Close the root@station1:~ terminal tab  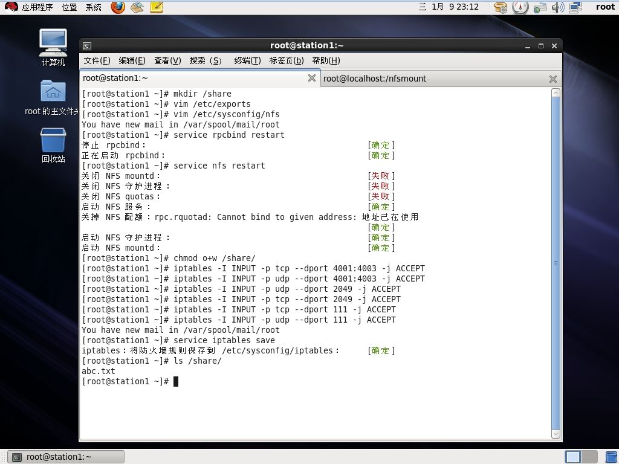[311, 78]
